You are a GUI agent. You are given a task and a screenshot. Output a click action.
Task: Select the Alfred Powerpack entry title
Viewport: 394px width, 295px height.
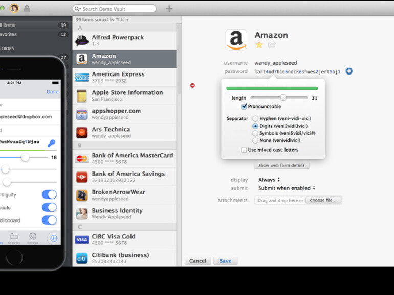coord(118,37)
